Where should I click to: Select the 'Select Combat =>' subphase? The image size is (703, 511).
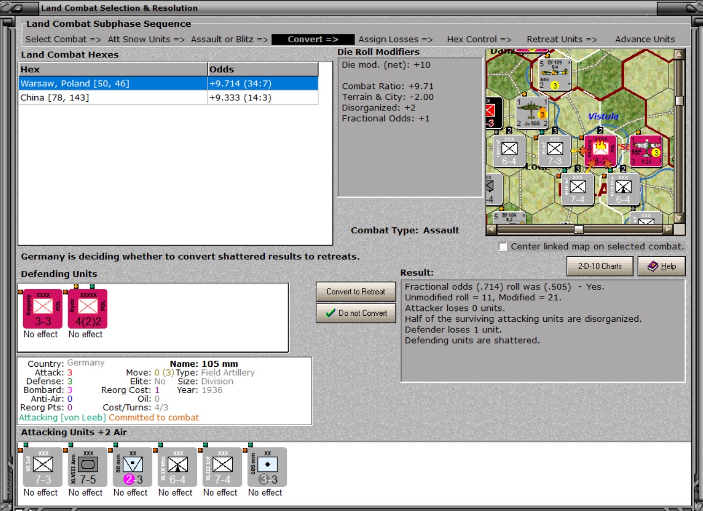63,39
